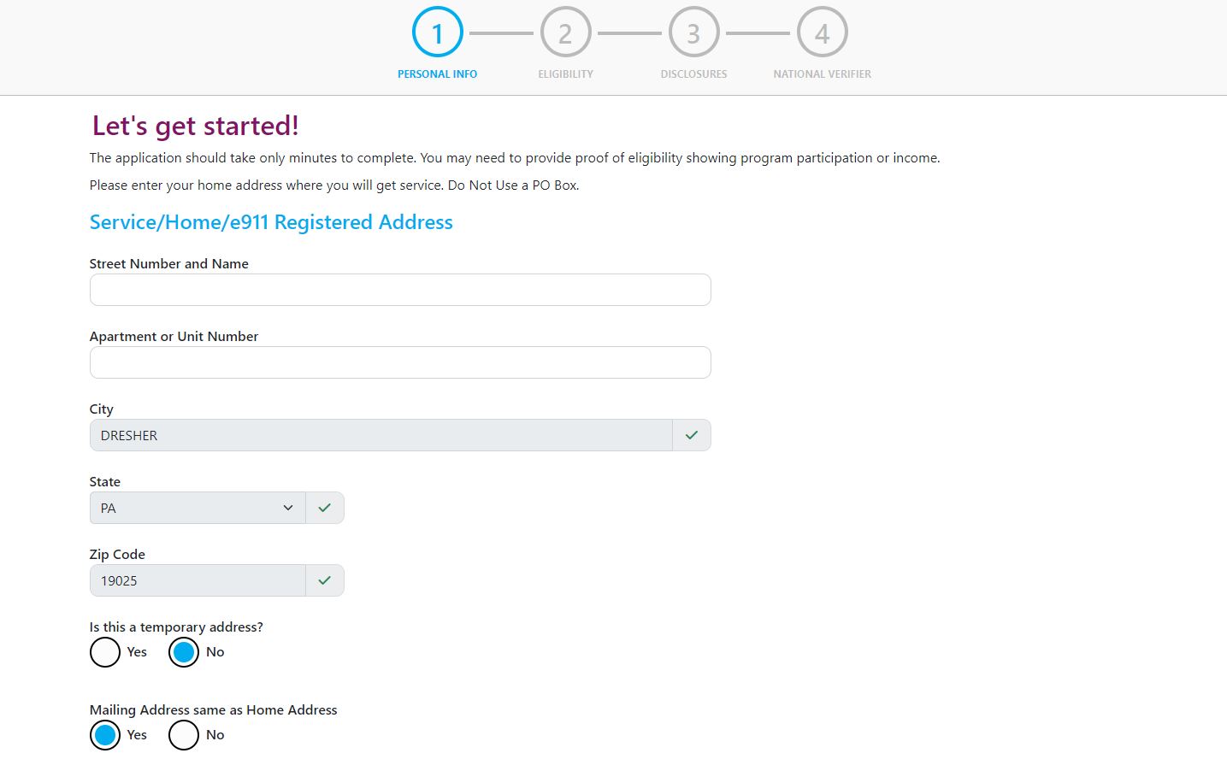Click the PERSONAL INFO step label
This screenshot has height=765, width=1227.
click(437, 74)
